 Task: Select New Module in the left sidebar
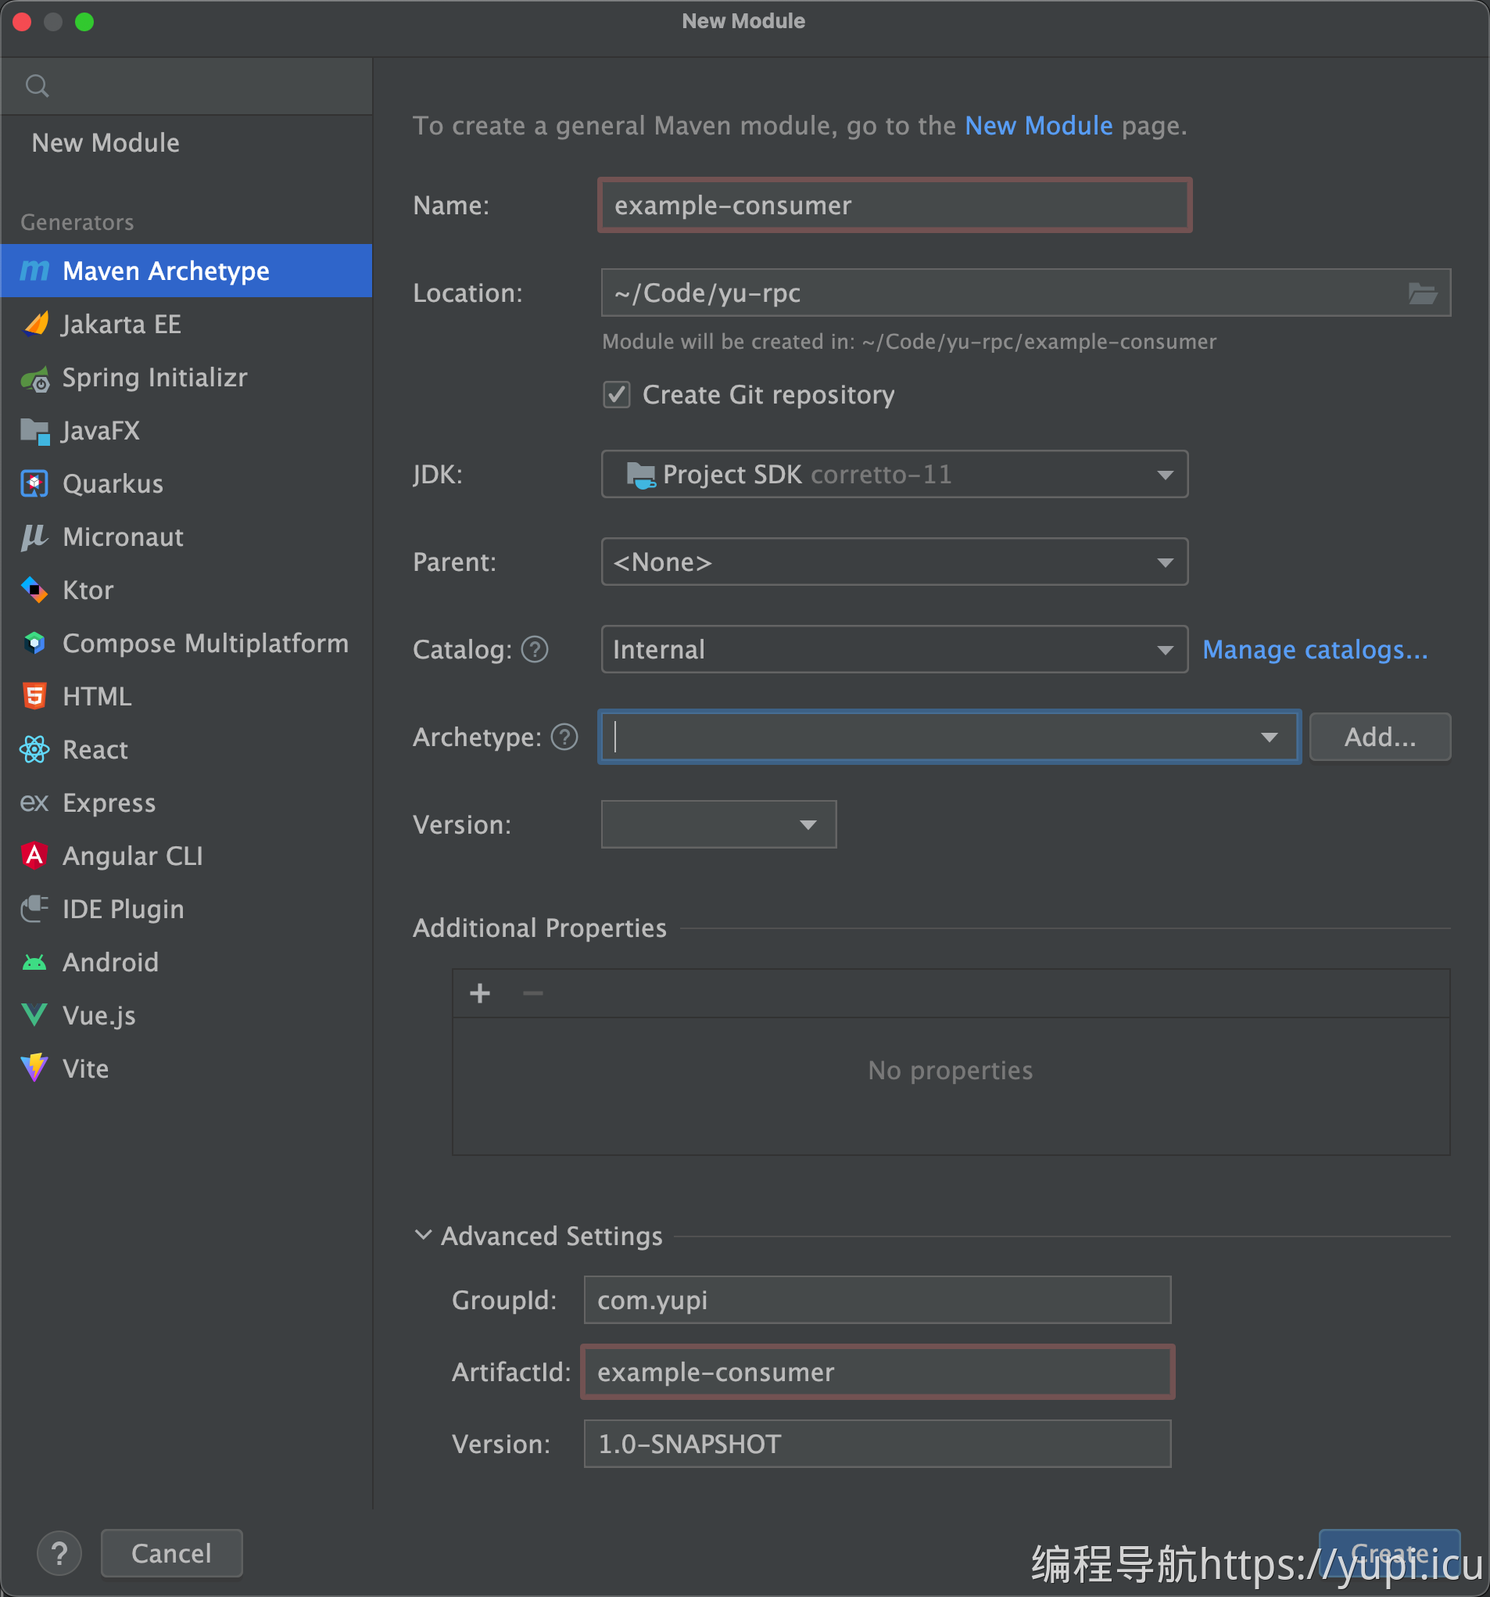106,143
